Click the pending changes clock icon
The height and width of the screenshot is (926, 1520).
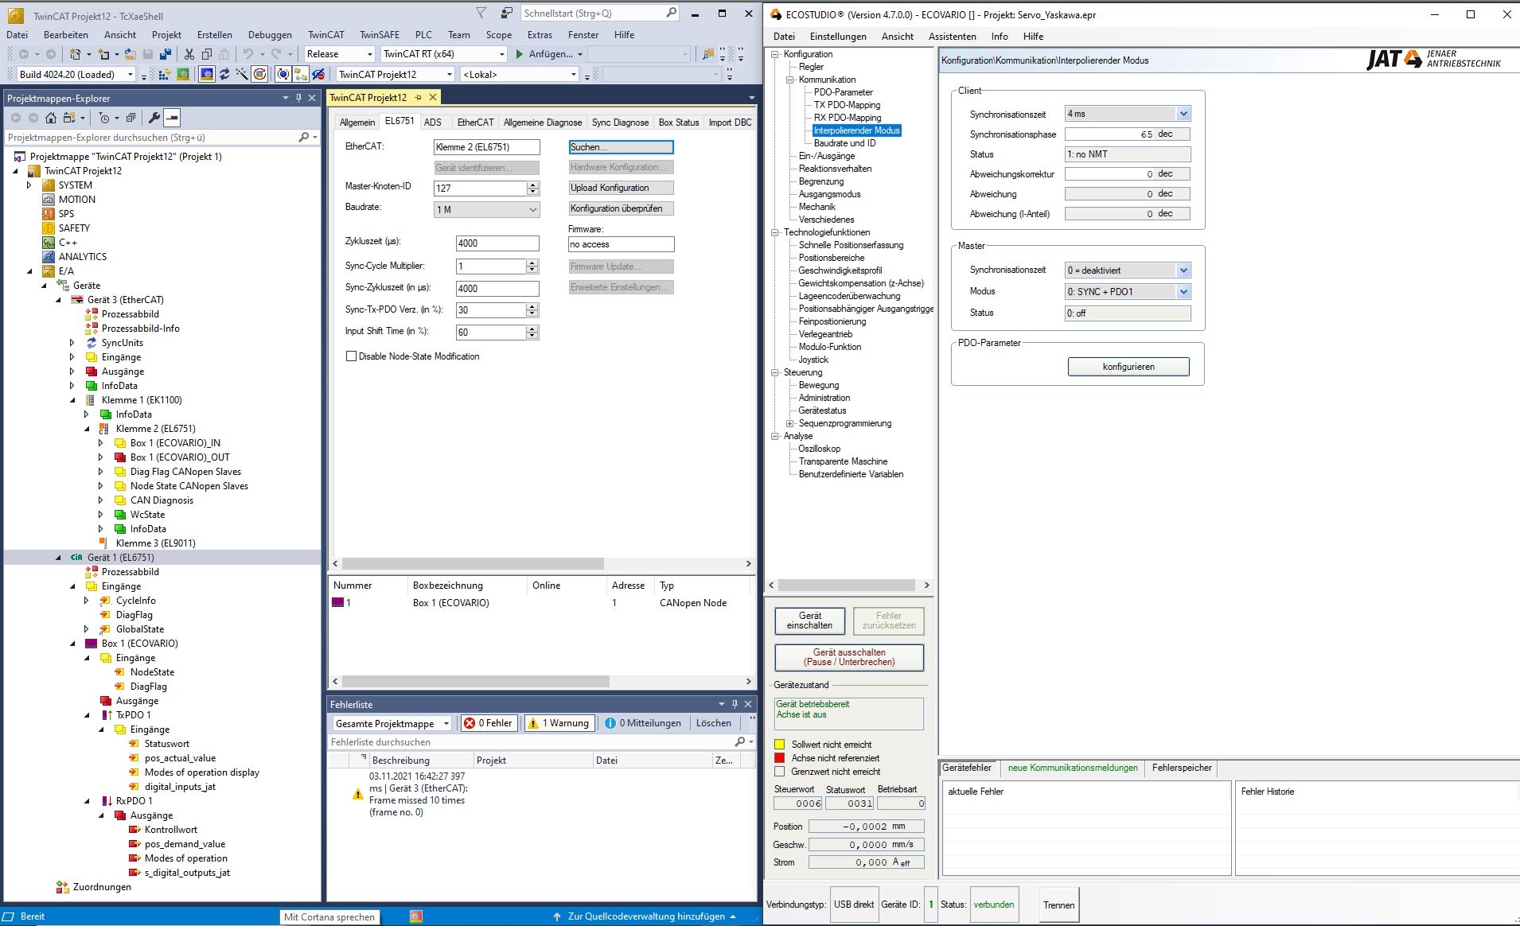(x=104, y=118)
